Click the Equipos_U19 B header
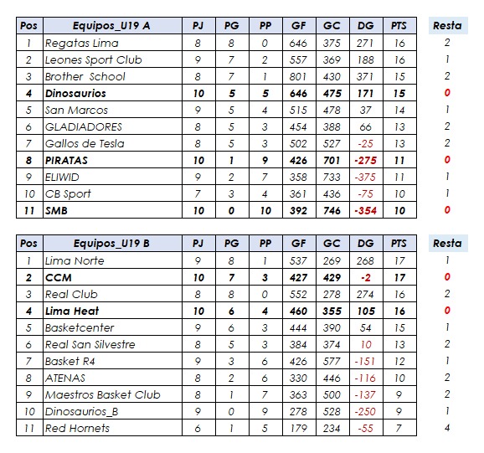This screenshot has height=453, width=484. 113,244
